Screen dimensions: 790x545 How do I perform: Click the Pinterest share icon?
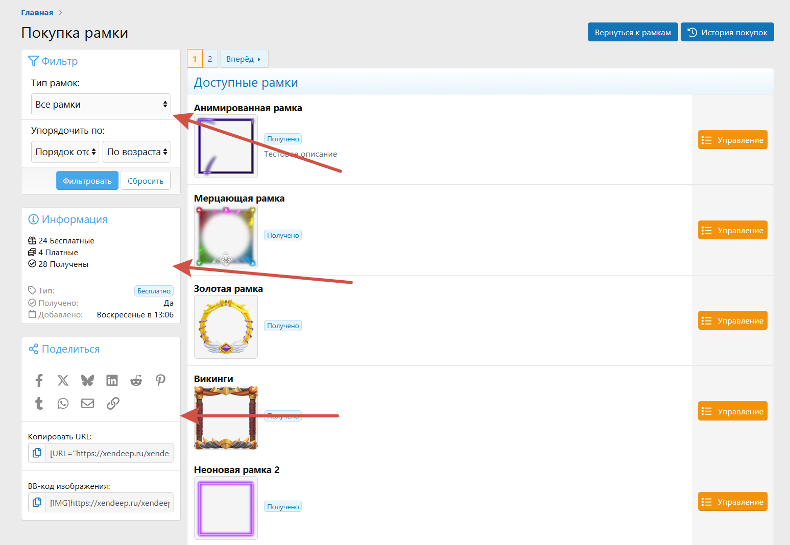click(160, 380)
